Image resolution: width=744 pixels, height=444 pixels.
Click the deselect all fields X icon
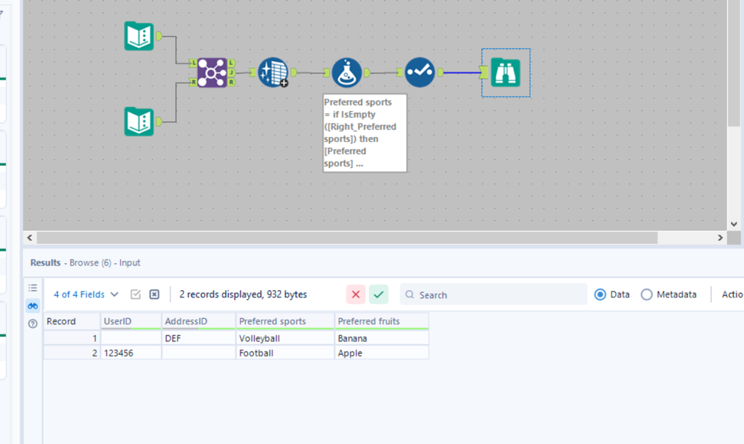coord(154,295)
